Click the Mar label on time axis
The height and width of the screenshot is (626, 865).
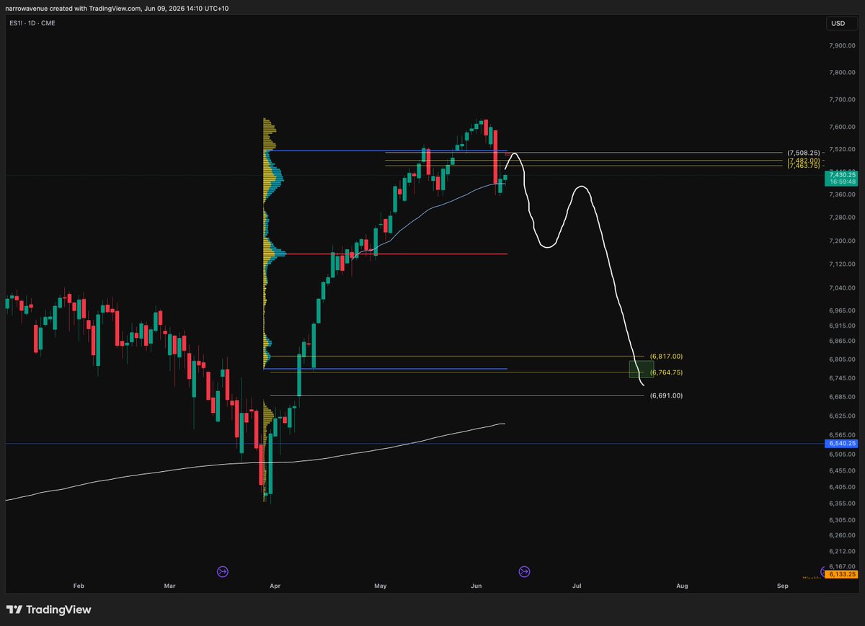[x=170, y=586]
